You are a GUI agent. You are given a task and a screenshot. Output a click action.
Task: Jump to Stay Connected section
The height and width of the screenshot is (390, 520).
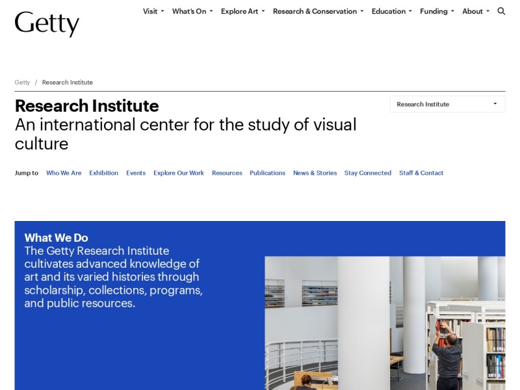pos(368,173)
